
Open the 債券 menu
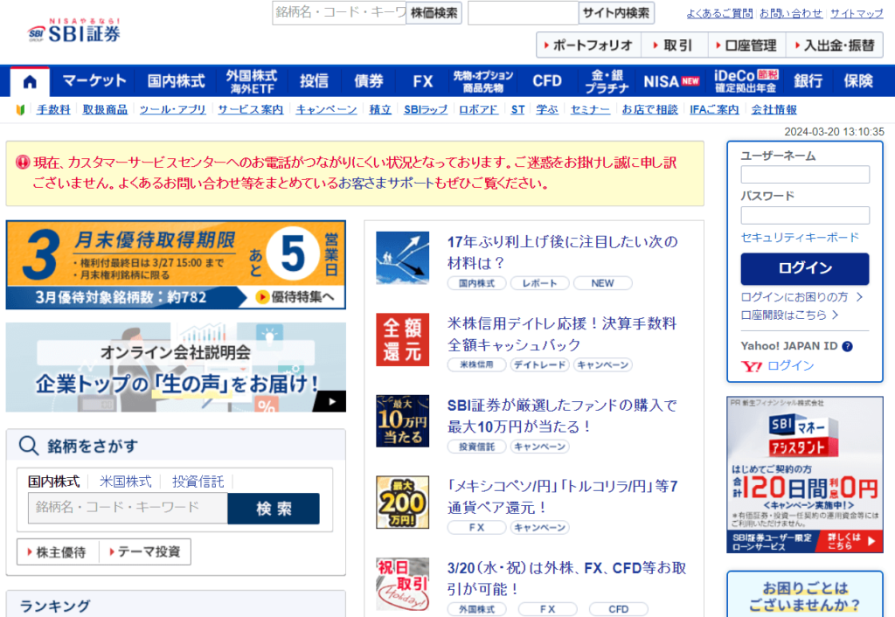coord(368,81)
